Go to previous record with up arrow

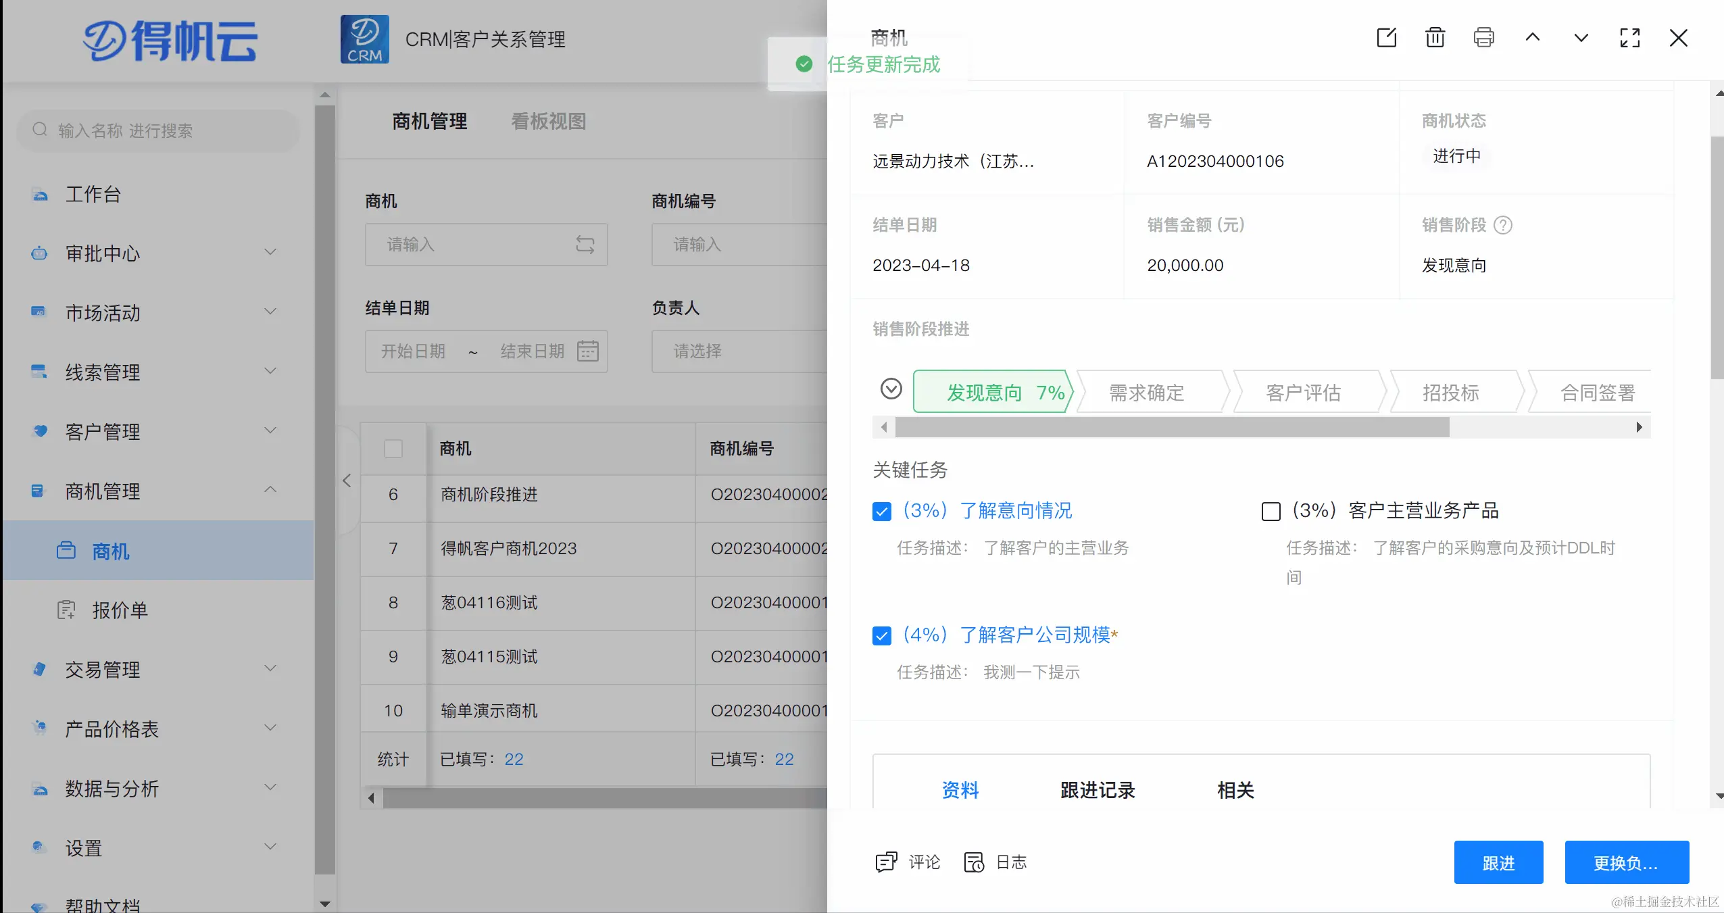[x=1532, y=38]
